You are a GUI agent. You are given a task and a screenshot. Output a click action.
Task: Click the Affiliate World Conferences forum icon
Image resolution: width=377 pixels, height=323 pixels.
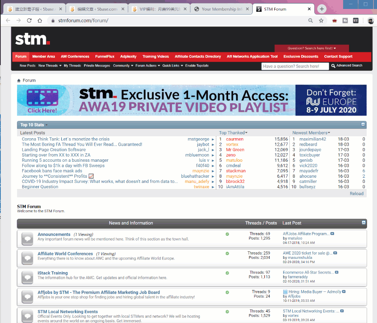[x=27, y=258]
